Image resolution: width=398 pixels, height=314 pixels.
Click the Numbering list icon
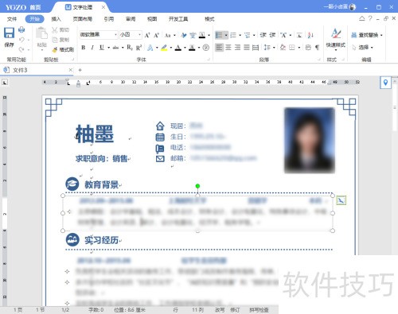[x=233, y=35]
